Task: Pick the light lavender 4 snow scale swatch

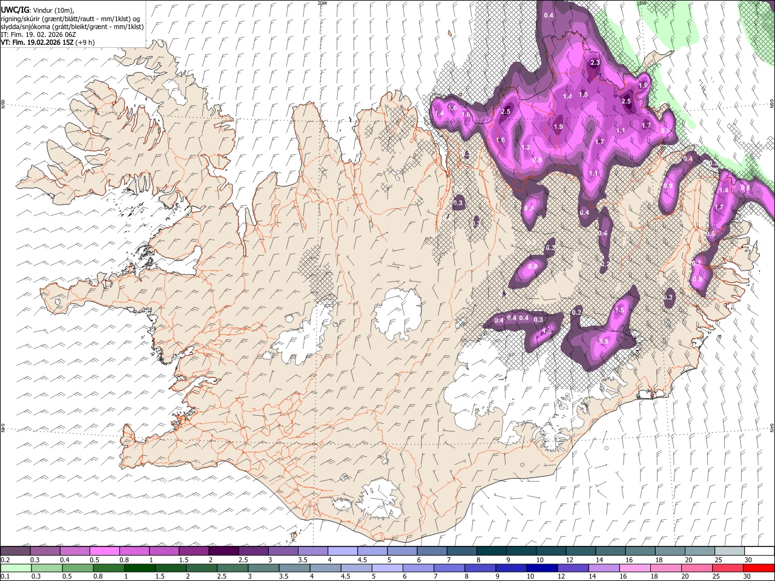Action: click(343, 551)
